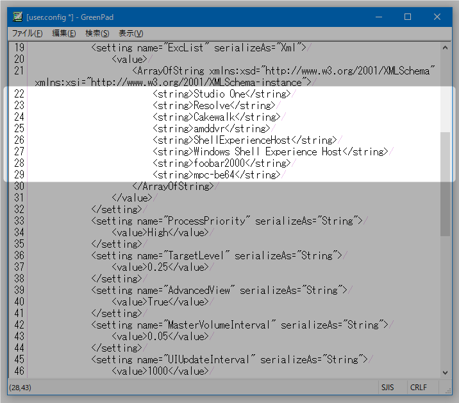Open the 編集(E) menu
This screenshot has width=459, height=403.
tap(64, 33)
